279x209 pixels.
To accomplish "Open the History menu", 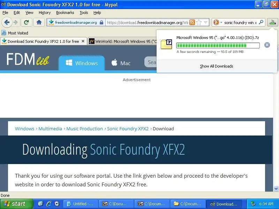I will (45, 13).
